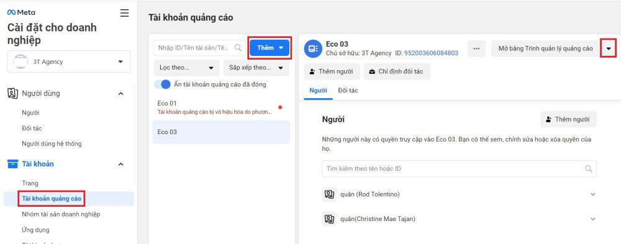The height and width of the screenshot is (244, 621).
Task: Select Tài khoản quảng cáo in the sidebar
Action: point(52,199)
